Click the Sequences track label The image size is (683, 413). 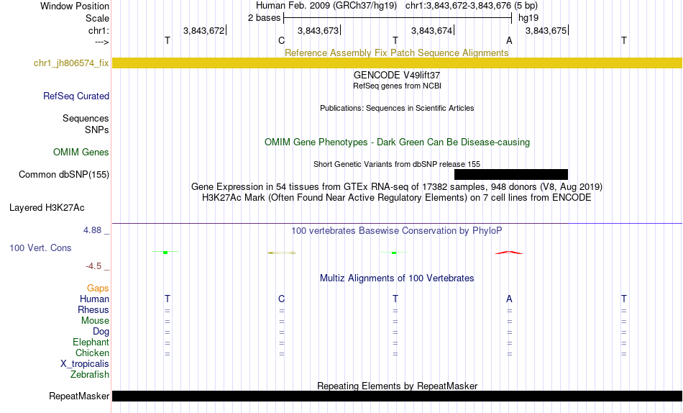coord(86,119)
